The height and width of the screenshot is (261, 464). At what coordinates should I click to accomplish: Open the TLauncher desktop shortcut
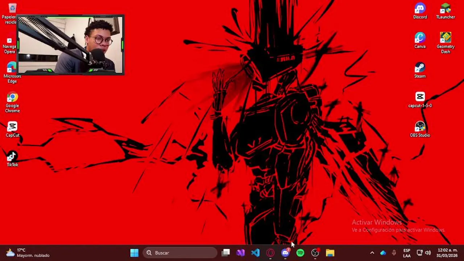[x=446, y=11]
